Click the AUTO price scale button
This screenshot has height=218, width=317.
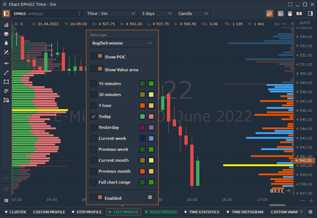click(x=304, y=23)
